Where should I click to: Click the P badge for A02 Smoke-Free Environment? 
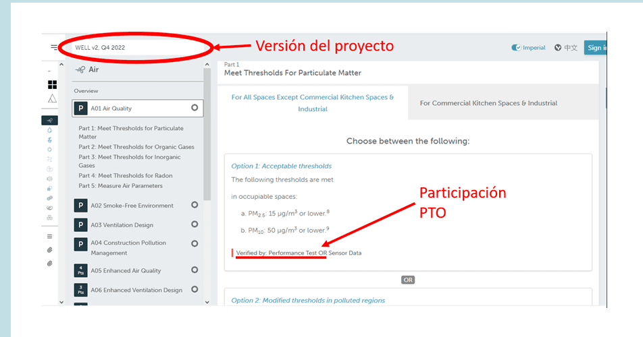click(x=80, y=206)
